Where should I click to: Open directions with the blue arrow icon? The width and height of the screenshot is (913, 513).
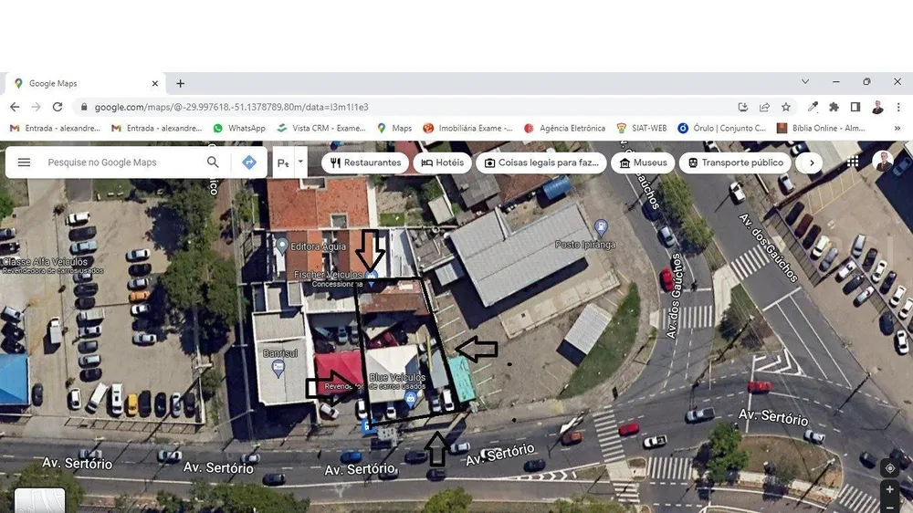[x=249, y=162]
